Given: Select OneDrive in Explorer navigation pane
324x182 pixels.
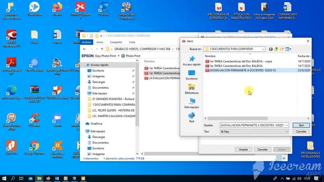Looking at the screenshot, I should pyautogui.click(x=96, y=123).
